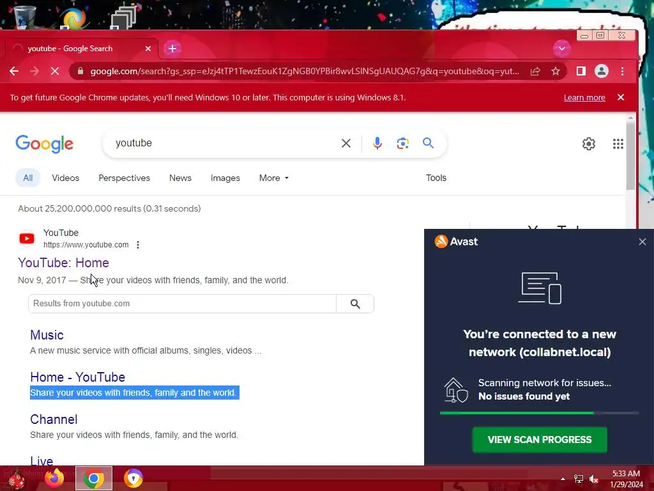Screen dimensions: 654x491
Task: Open Google quick settings gear
Action: 588,144
